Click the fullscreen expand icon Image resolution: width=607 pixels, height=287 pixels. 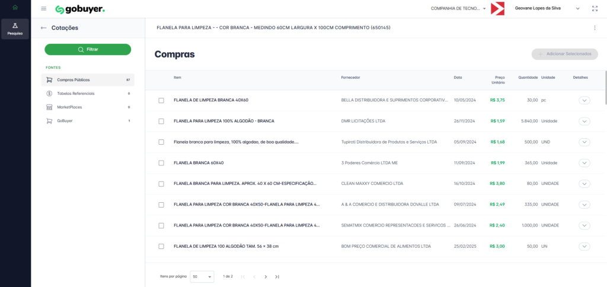595,8
